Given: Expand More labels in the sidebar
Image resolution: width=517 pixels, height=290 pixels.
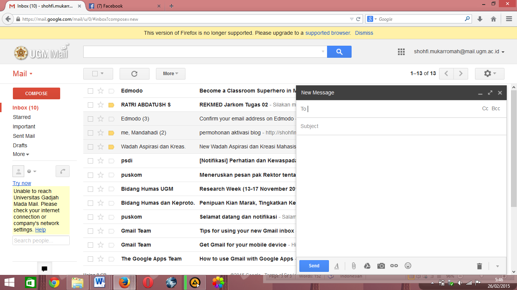Looking at the screenshot, I should (x=21, y=154).
